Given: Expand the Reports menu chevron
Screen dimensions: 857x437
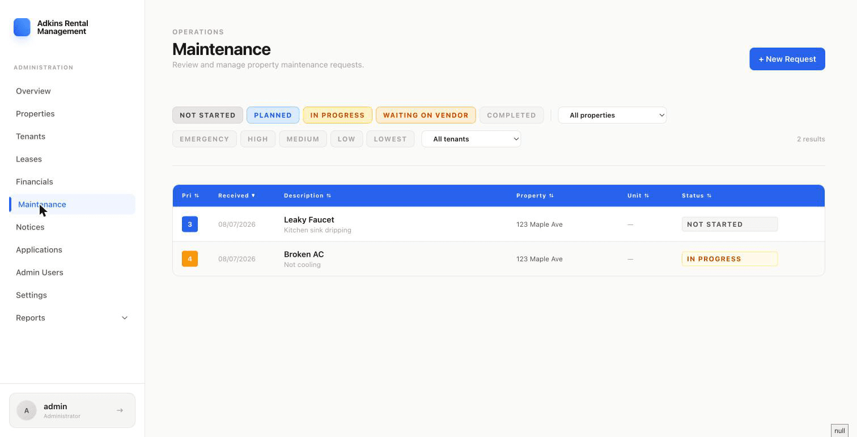Looking at the screenshot, I should tap(125, 318).
